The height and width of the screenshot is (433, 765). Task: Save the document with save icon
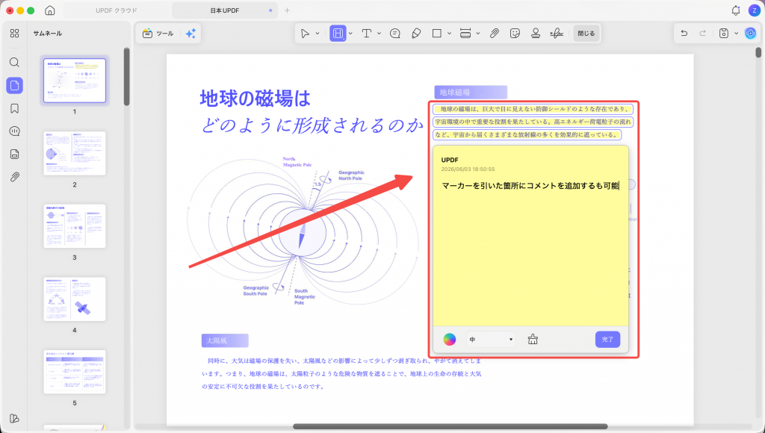[x=723, y=33]
